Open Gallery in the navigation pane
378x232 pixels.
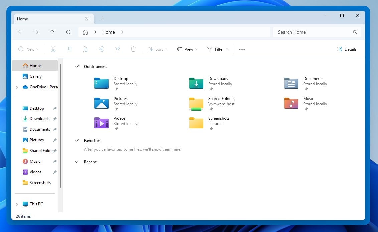35,76
